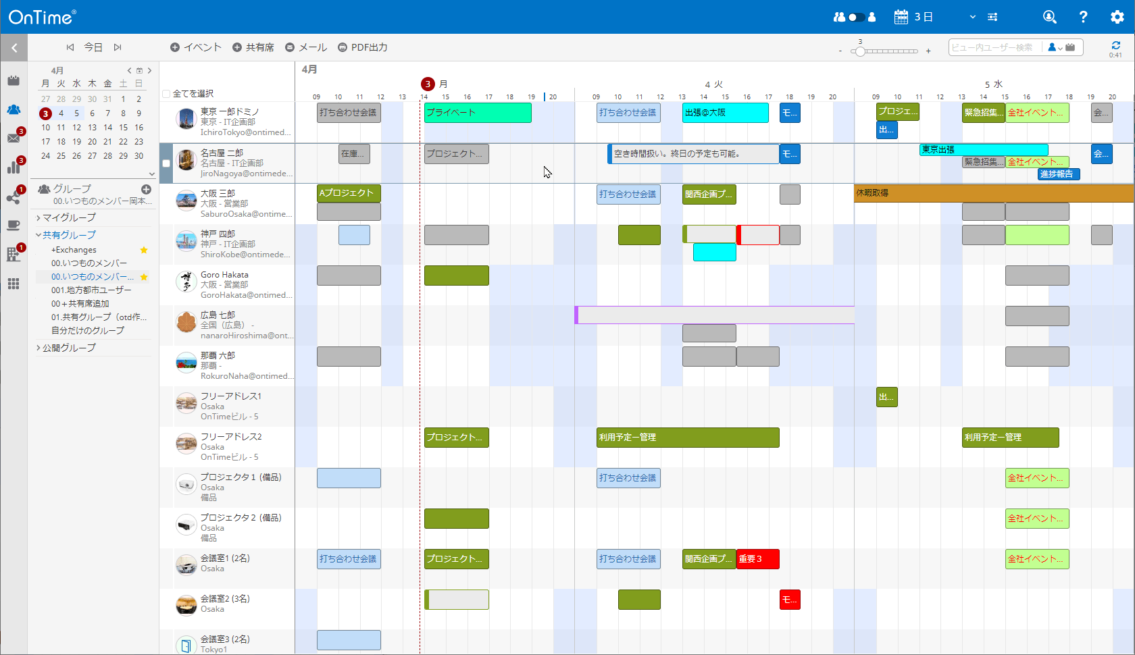The width and height of the screenshot is (1135, 655).
Task: Select the statistics chart icon in left sidebar
Action: 14,167
